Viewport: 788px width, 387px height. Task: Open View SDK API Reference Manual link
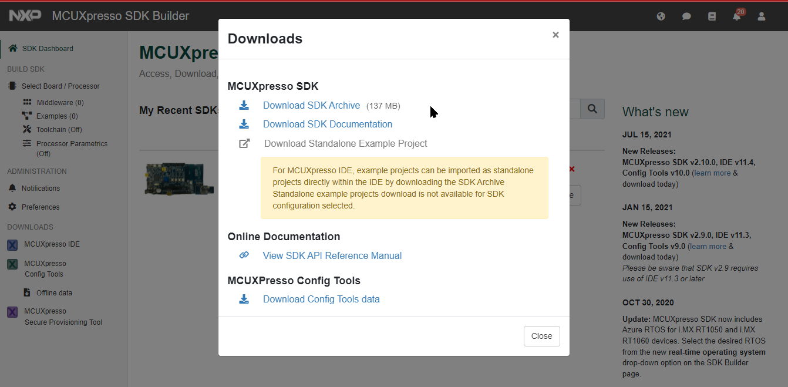(x=332, y=255)
